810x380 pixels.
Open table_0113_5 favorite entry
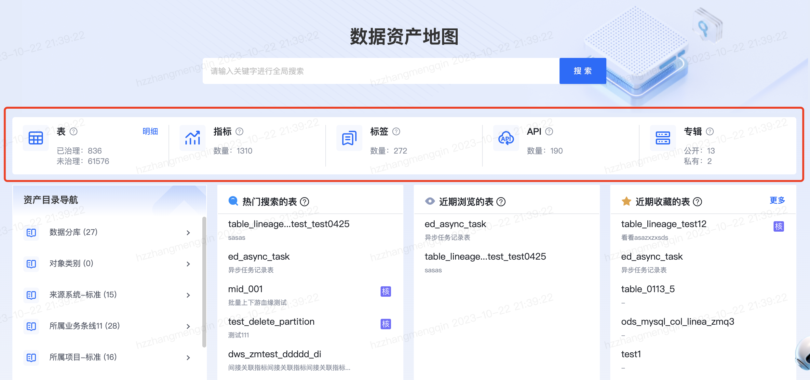(648, 289)
